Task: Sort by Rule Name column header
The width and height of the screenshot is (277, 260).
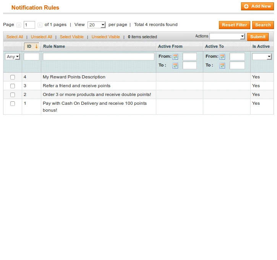Action: coord(54,46)
